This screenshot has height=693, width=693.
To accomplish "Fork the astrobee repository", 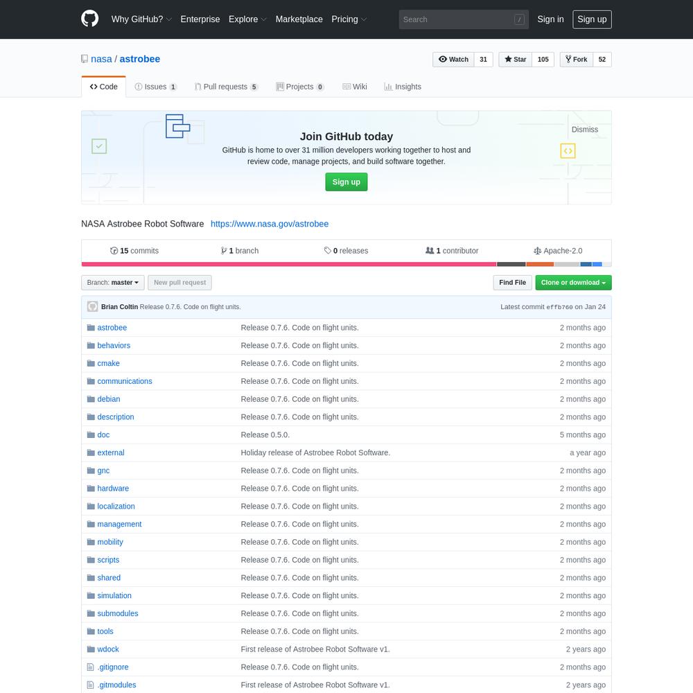I will (577, 59).
